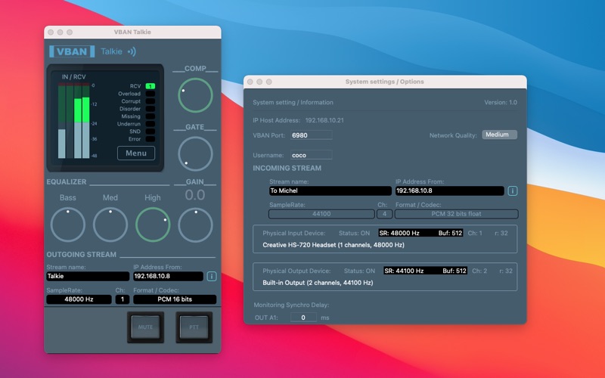Click the COMP compressor knob
Image resolution: width=605 pixels, height=378 pixels.
click(x=195, y=95)
